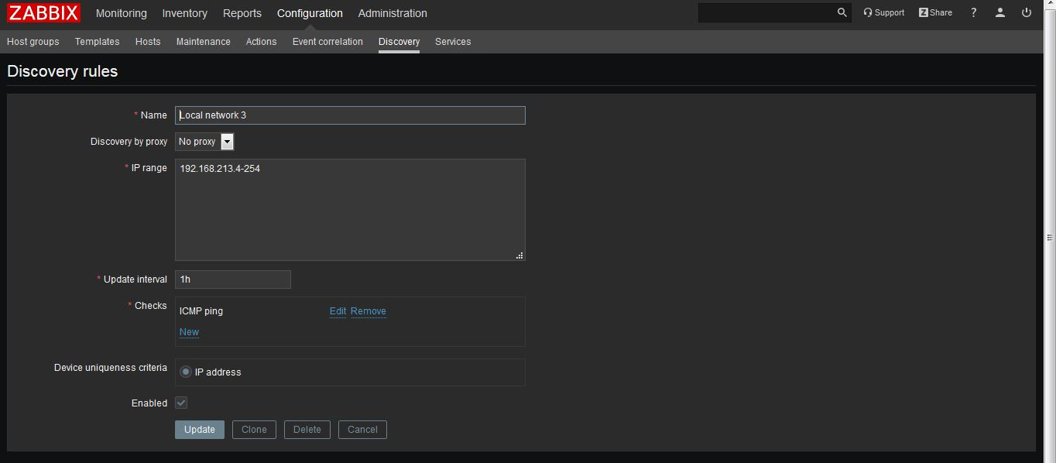Switch to the Actions tab
Screen dimensions: 1056x463
click(x=261, y=42)
